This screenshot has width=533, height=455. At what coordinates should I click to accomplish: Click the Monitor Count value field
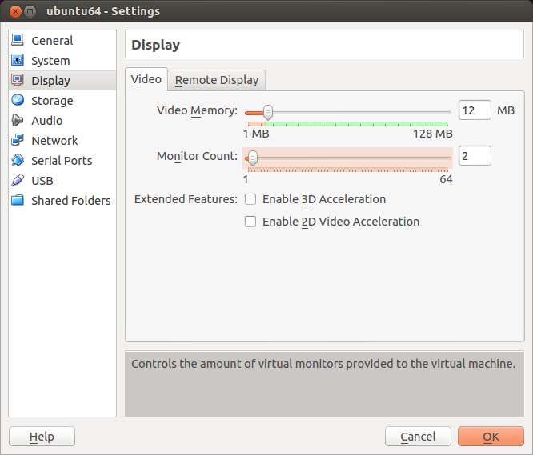pos(475,156)
